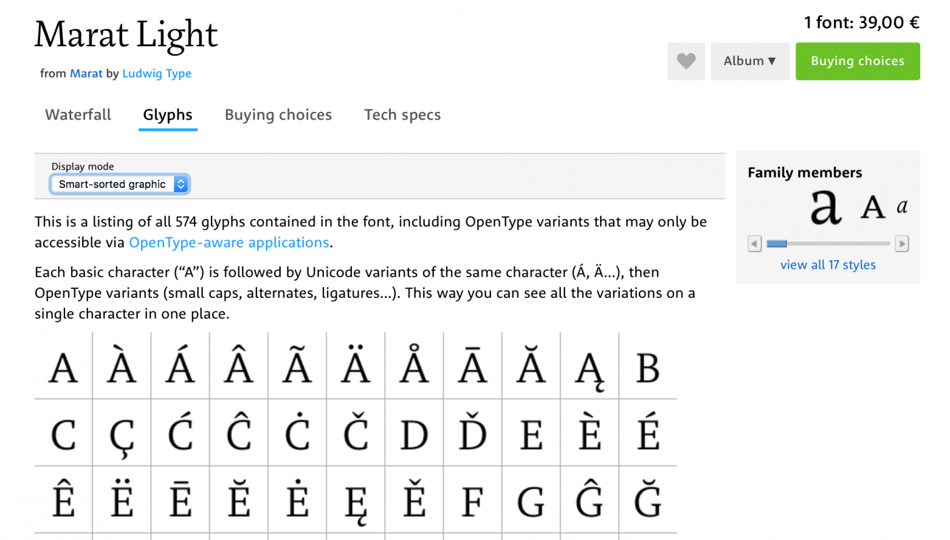Screen dimensions: 950x540
Task: Open the view all 17 styles link
Action: (828, 265)
